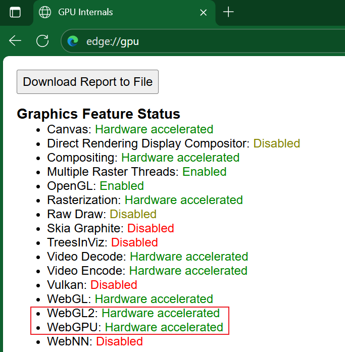Click the OpenGL: Enabled row

[95, 186]
